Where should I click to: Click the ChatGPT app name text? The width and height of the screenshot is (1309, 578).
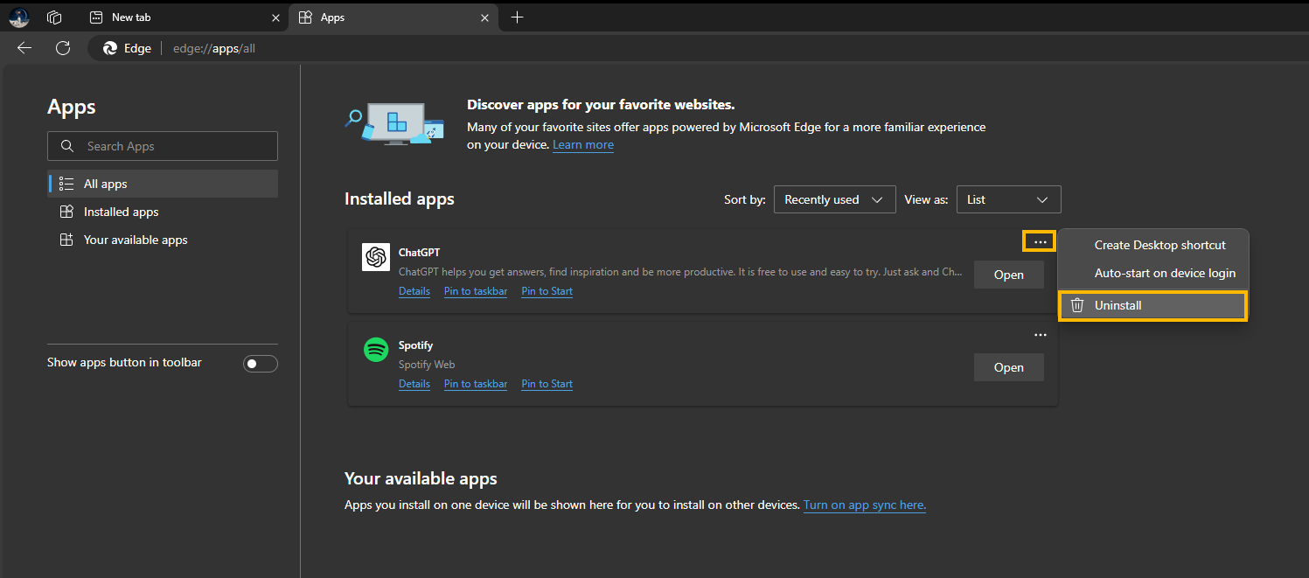click(x=420, y=253)
